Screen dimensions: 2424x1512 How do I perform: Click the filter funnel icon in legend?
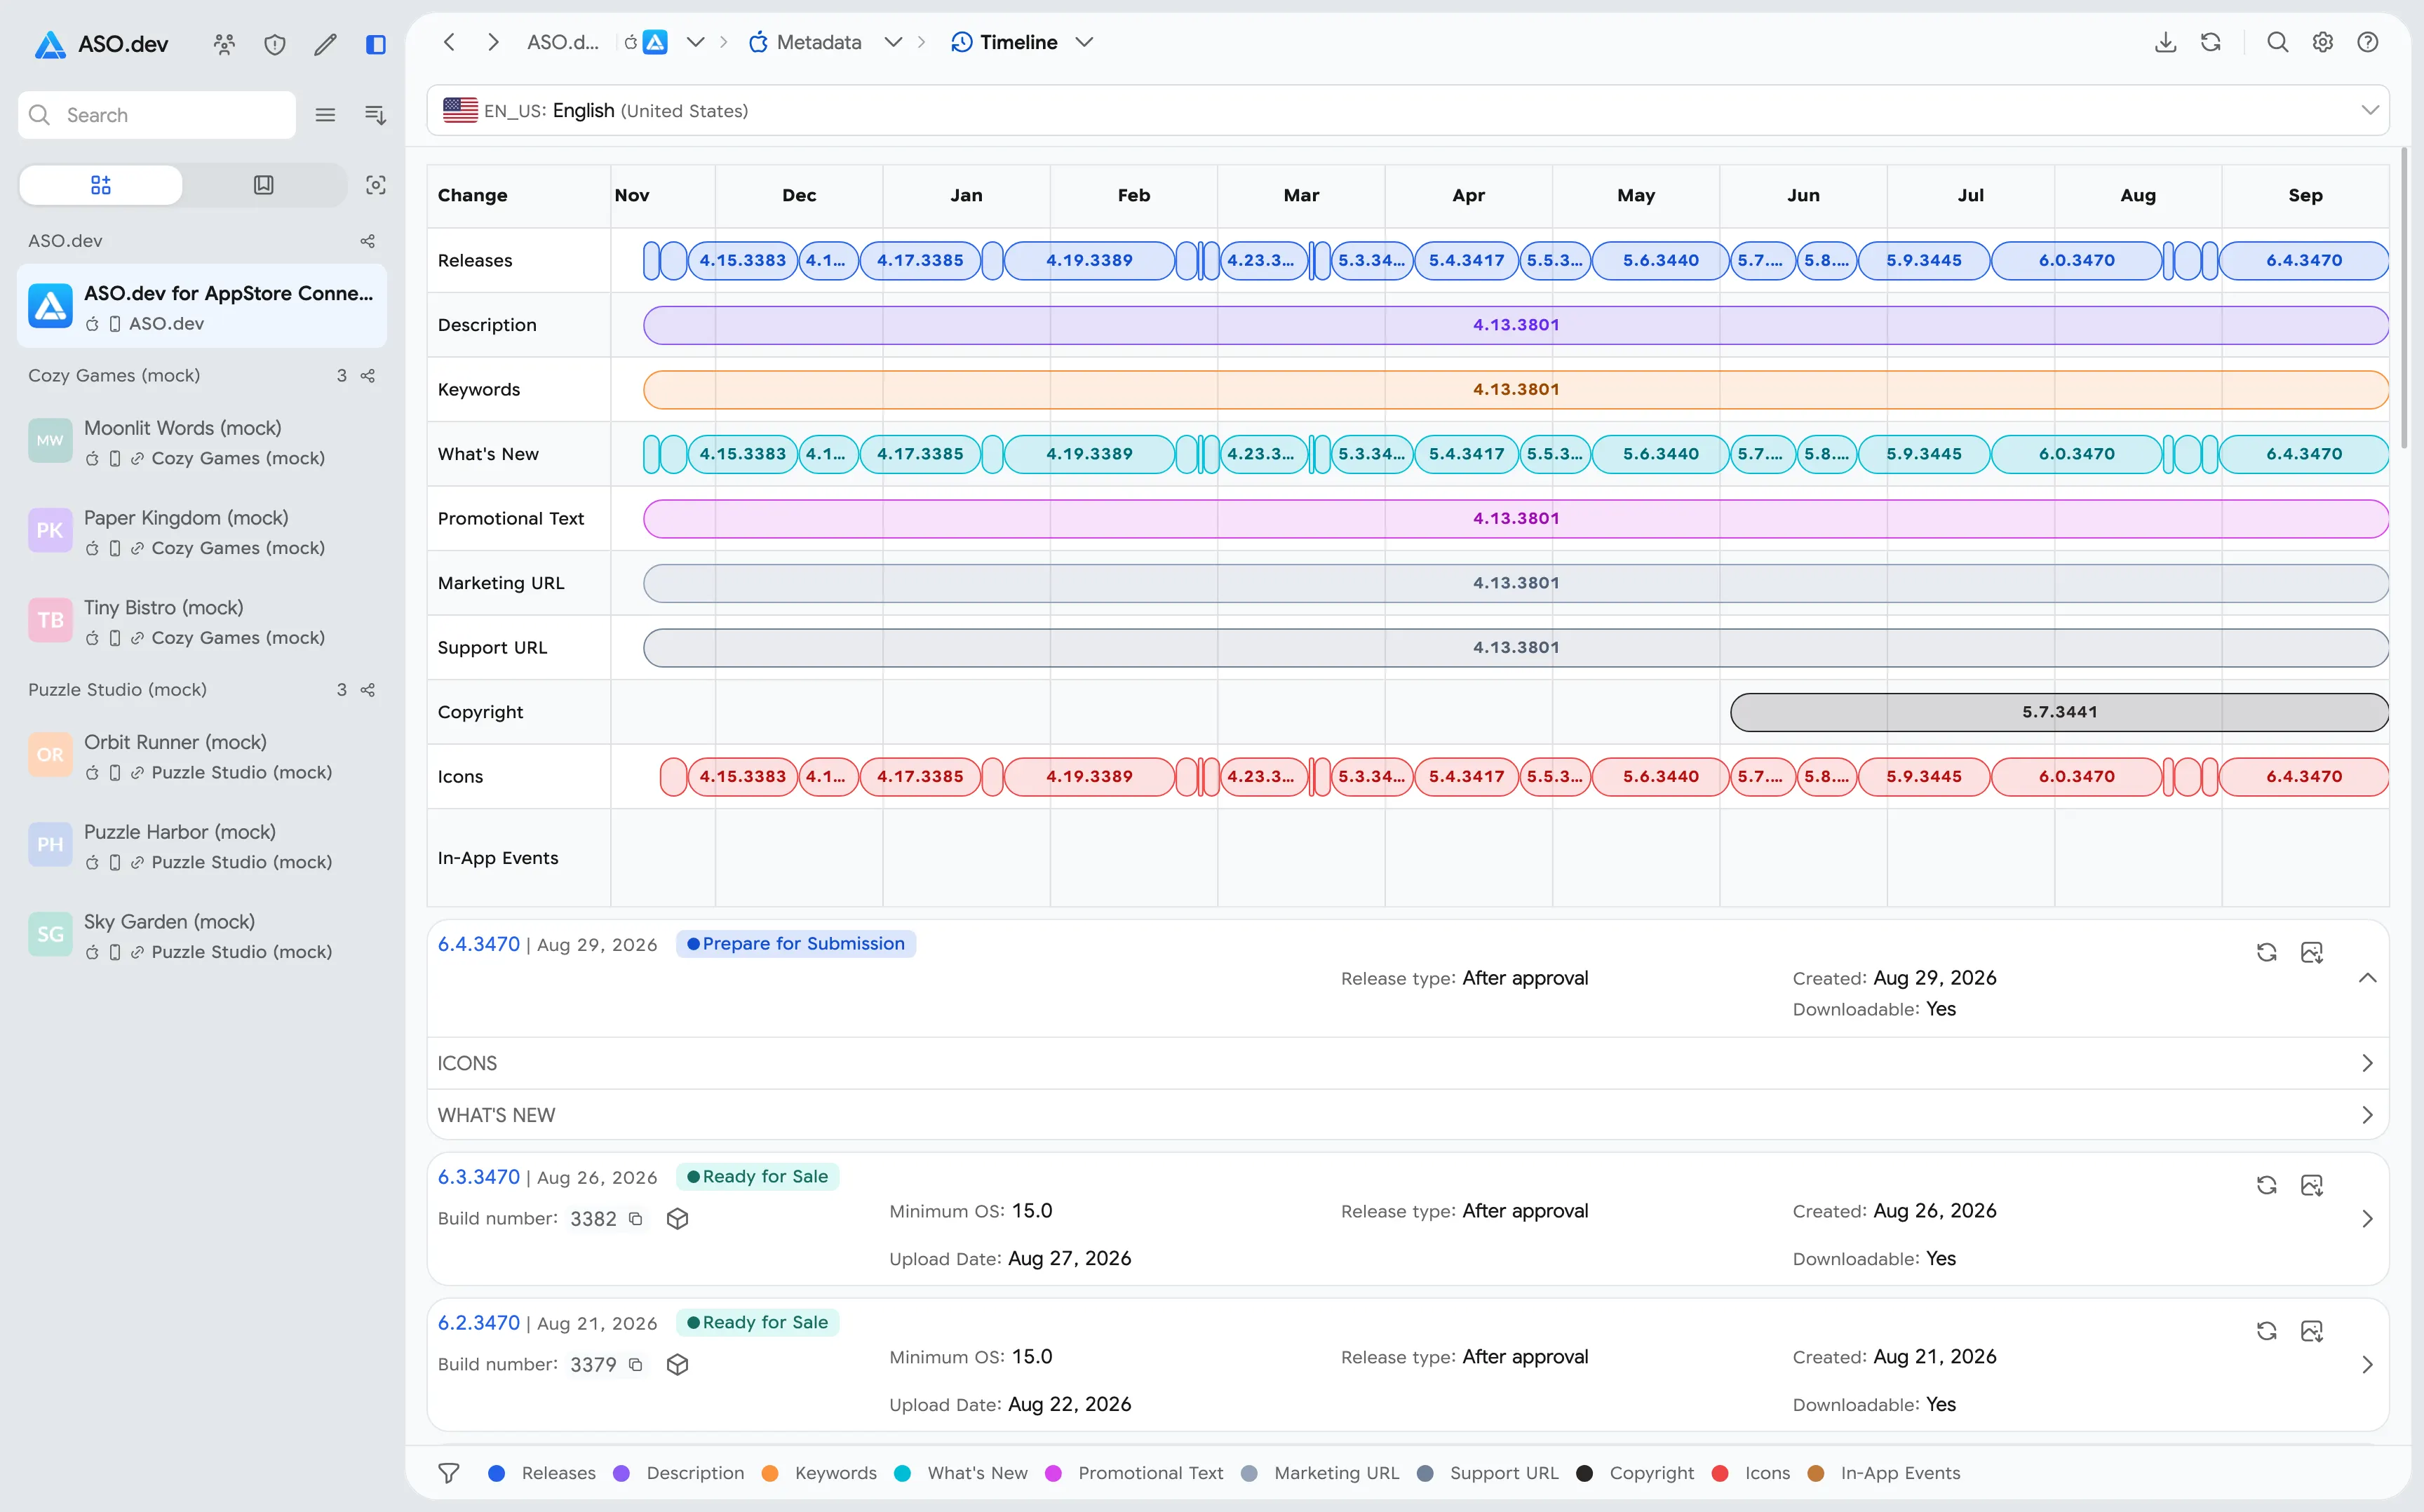449,1473
